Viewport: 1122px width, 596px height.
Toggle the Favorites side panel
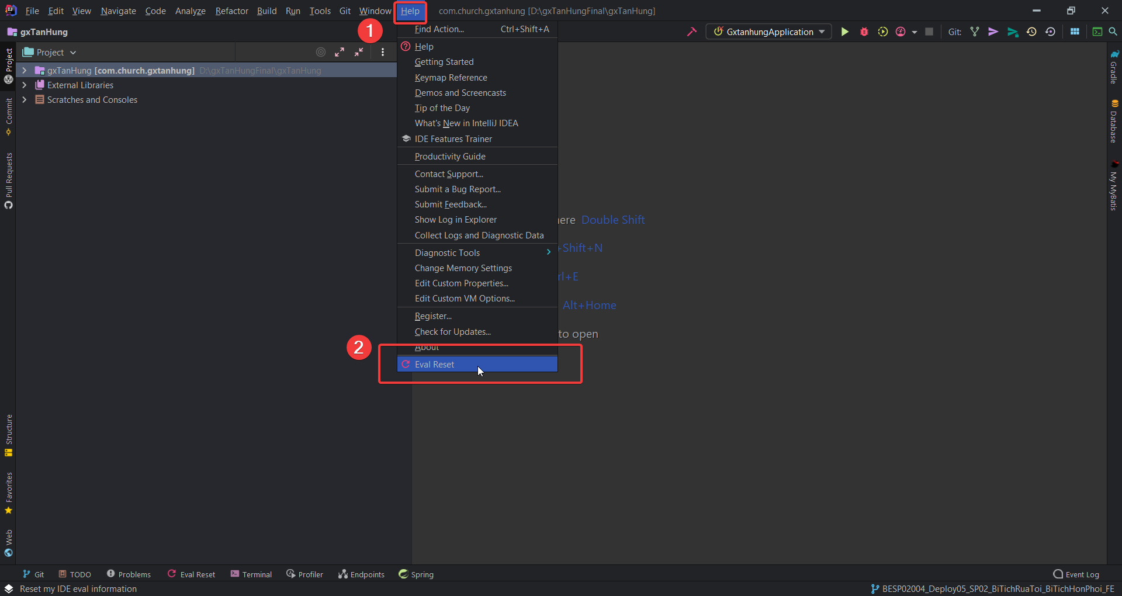point(8,493)
